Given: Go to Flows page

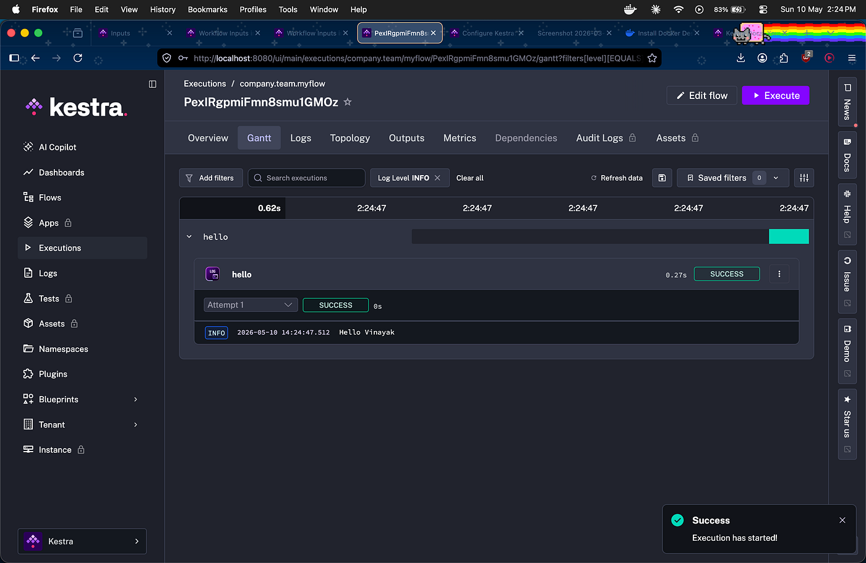Looking at the screenshot, I should tap(42, 197).
